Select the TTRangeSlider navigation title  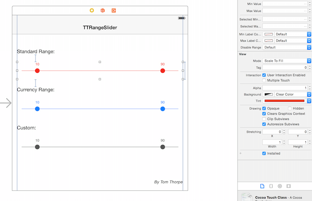(100, 27)
